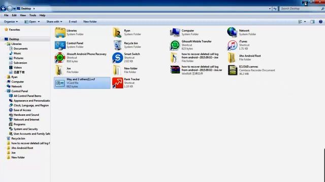Select Clock, Language, and Region in tree
Image resolution: width=325 pixels, height=182 pixels.
point(31,106)
